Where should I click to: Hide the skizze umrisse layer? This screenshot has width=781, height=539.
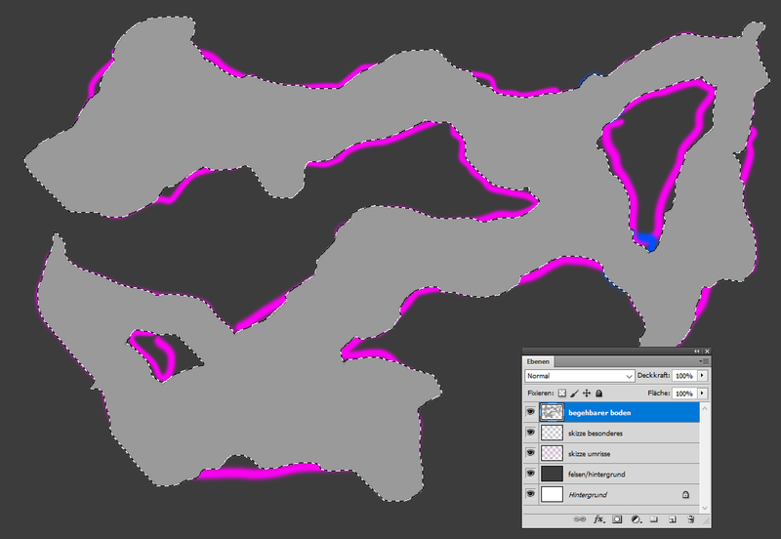(x=531, y=453)
